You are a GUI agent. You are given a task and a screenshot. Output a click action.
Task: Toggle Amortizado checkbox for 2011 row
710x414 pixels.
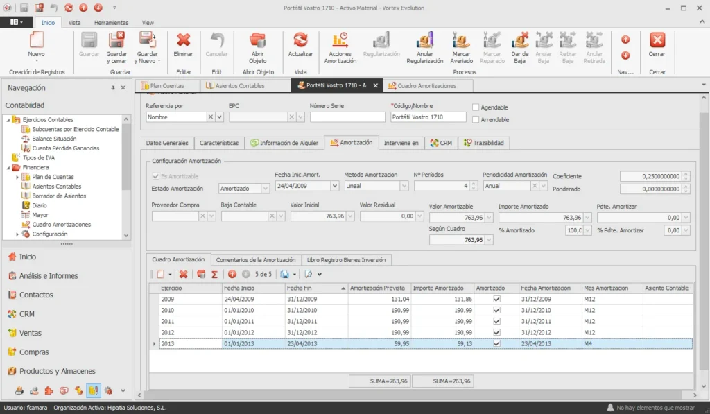click(496, 321)
